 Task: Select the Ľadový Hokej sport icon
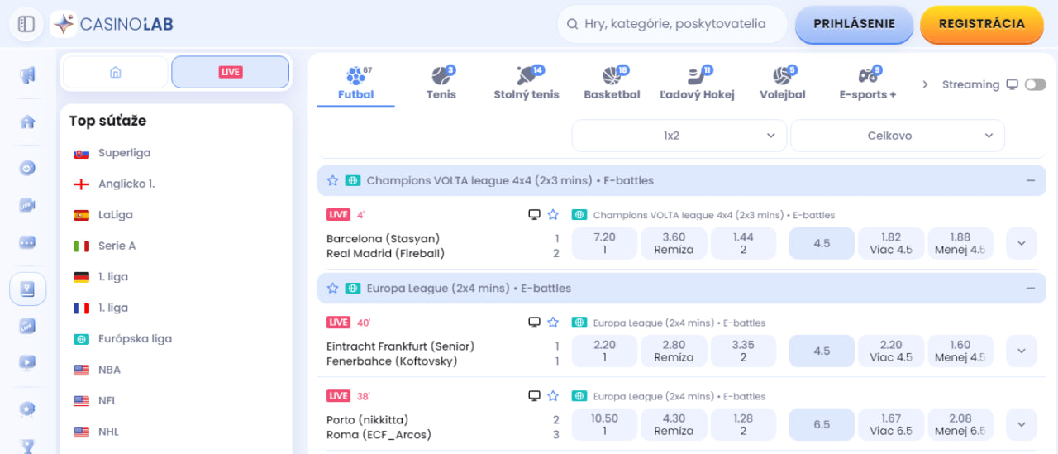pos(697,84)
